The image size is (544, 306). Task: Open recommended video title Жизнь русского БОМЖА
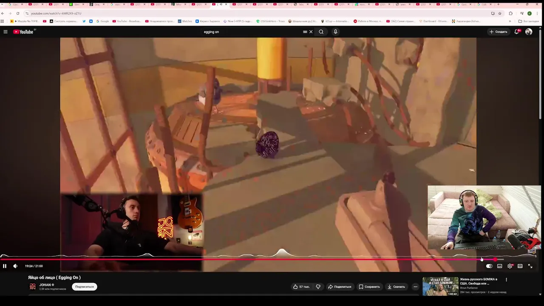479,281
